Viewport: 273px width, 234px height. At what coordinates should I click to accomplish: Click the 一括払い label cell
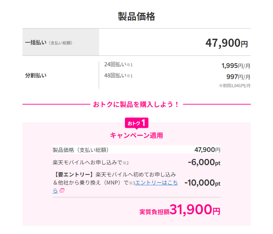click(61, 42)
